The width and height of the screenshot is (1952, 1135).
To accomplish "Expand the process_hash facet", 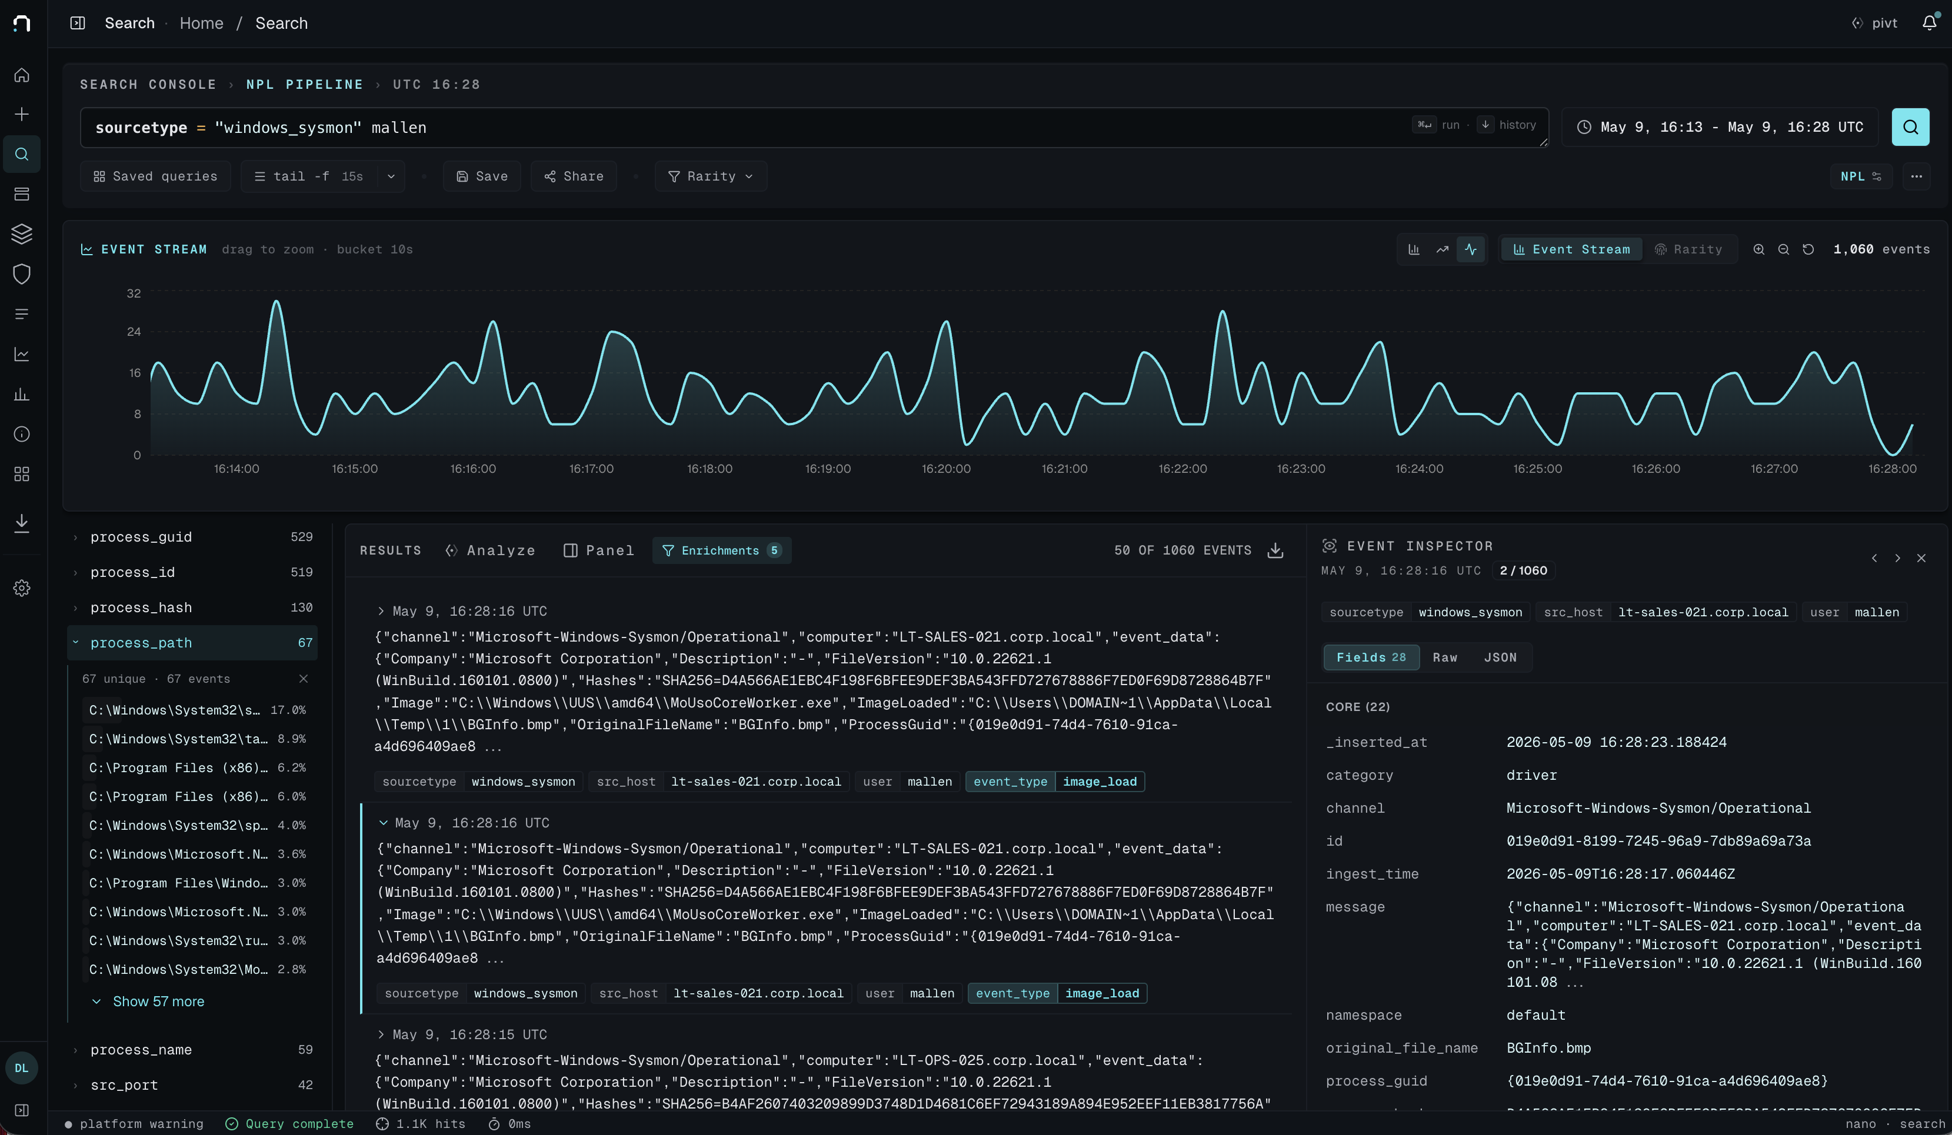I will tap(194, 607).
